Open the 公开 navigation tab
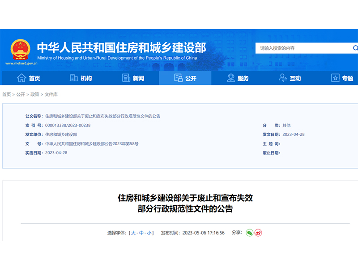Viewport: 358px width, 269px height. click(185, 78)
